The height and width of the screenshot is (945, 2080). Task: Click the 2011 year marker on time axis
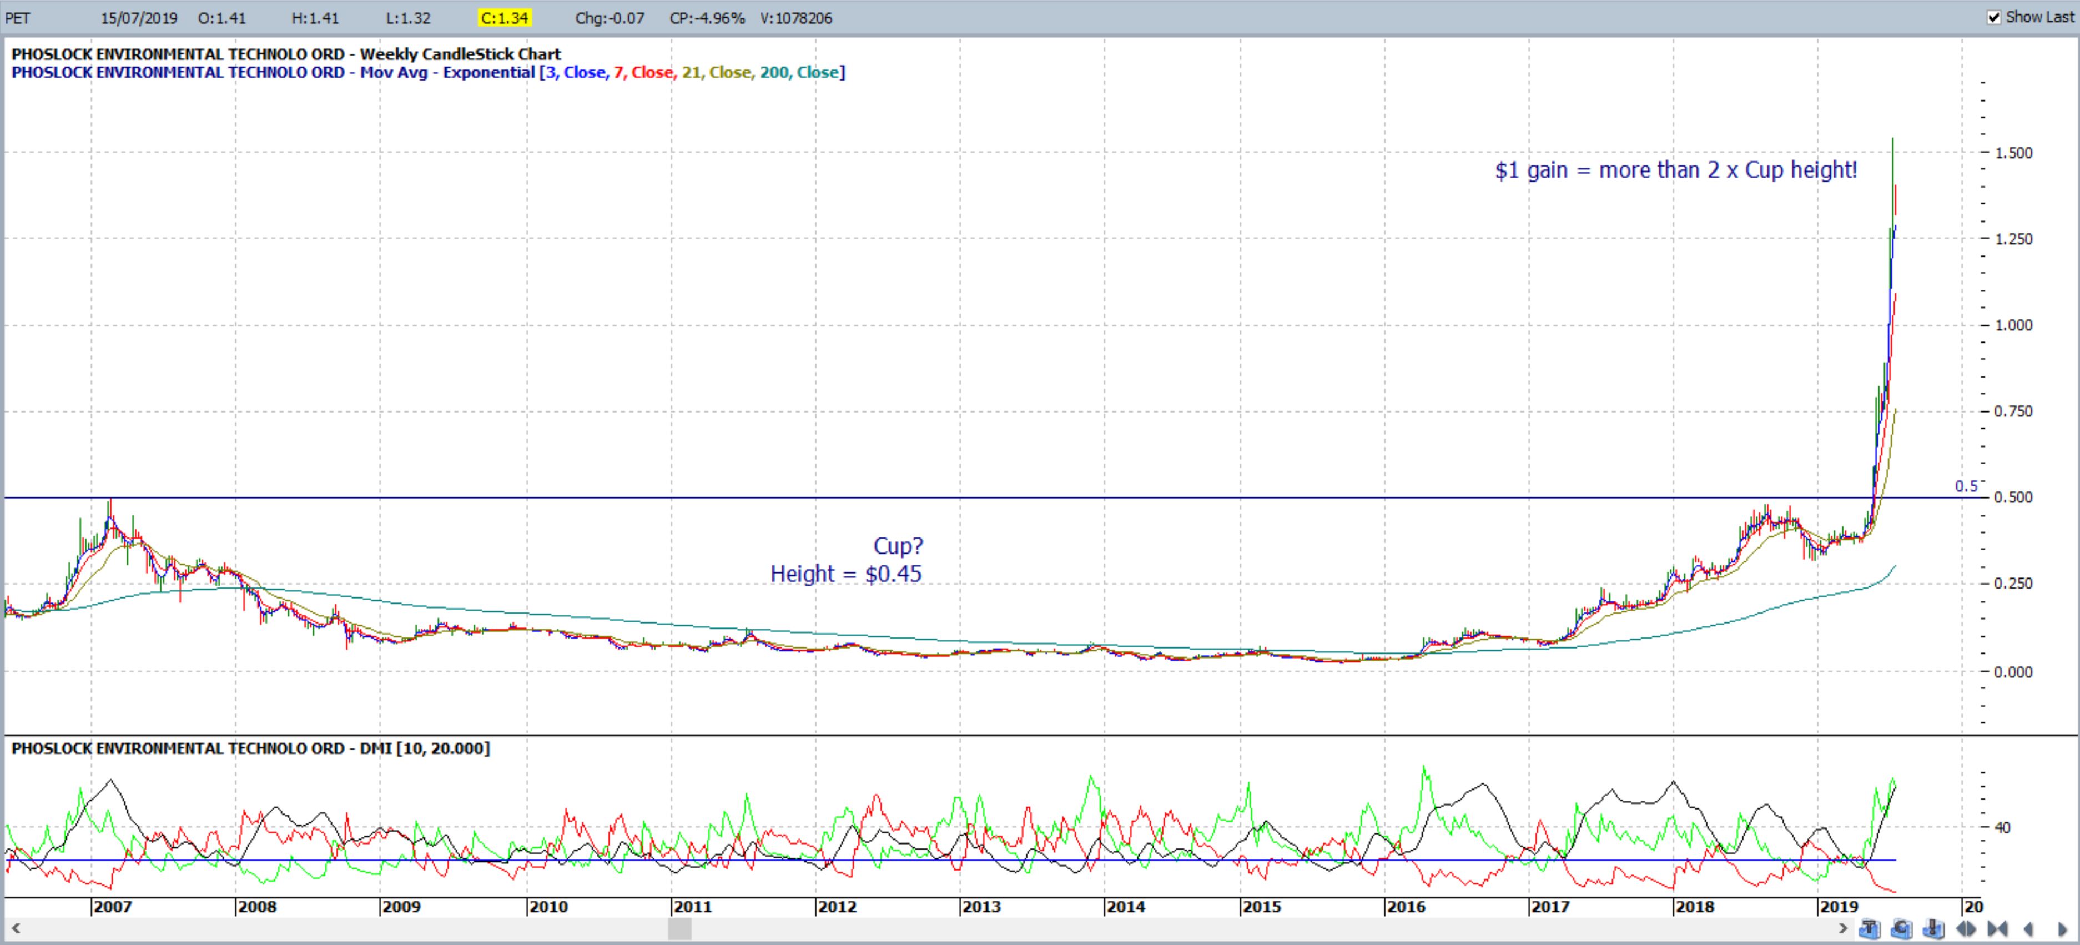click(693, 907)
